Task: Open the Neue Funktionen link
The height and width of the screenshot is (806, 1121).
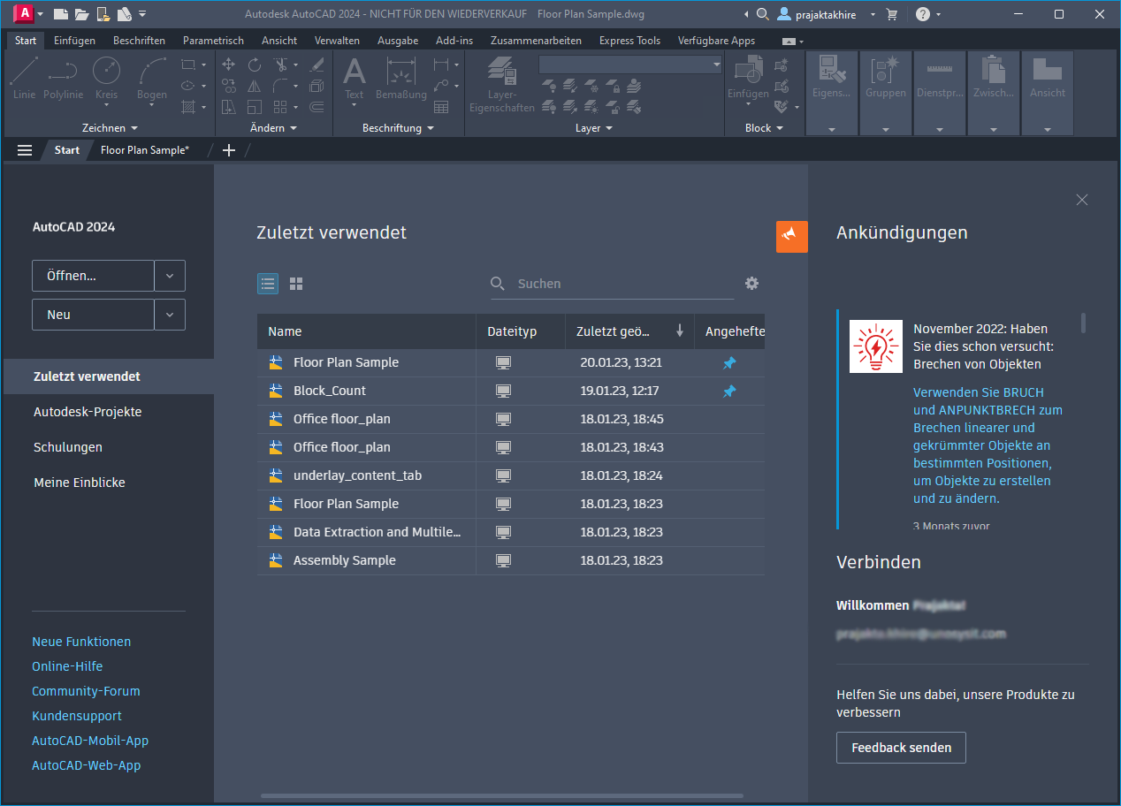Action: click(x=81, y=642)
